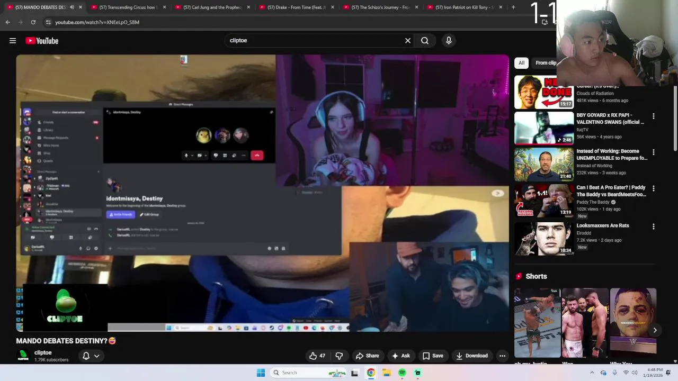Like the video with thumbs up
This screenshot has width=678, height=381.
pyautogui.click(x=317, y=356)
